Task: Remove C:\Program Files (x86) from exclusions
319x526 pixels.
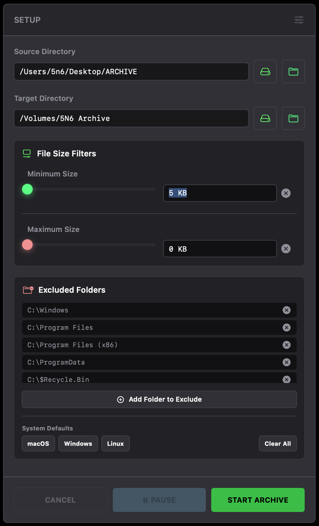Action: click(x=286, y=345)
